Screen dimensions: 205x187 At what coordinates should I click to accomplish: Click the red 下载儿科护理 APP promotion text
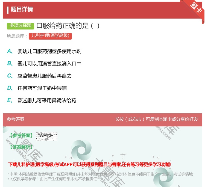[x=90, y=164]
